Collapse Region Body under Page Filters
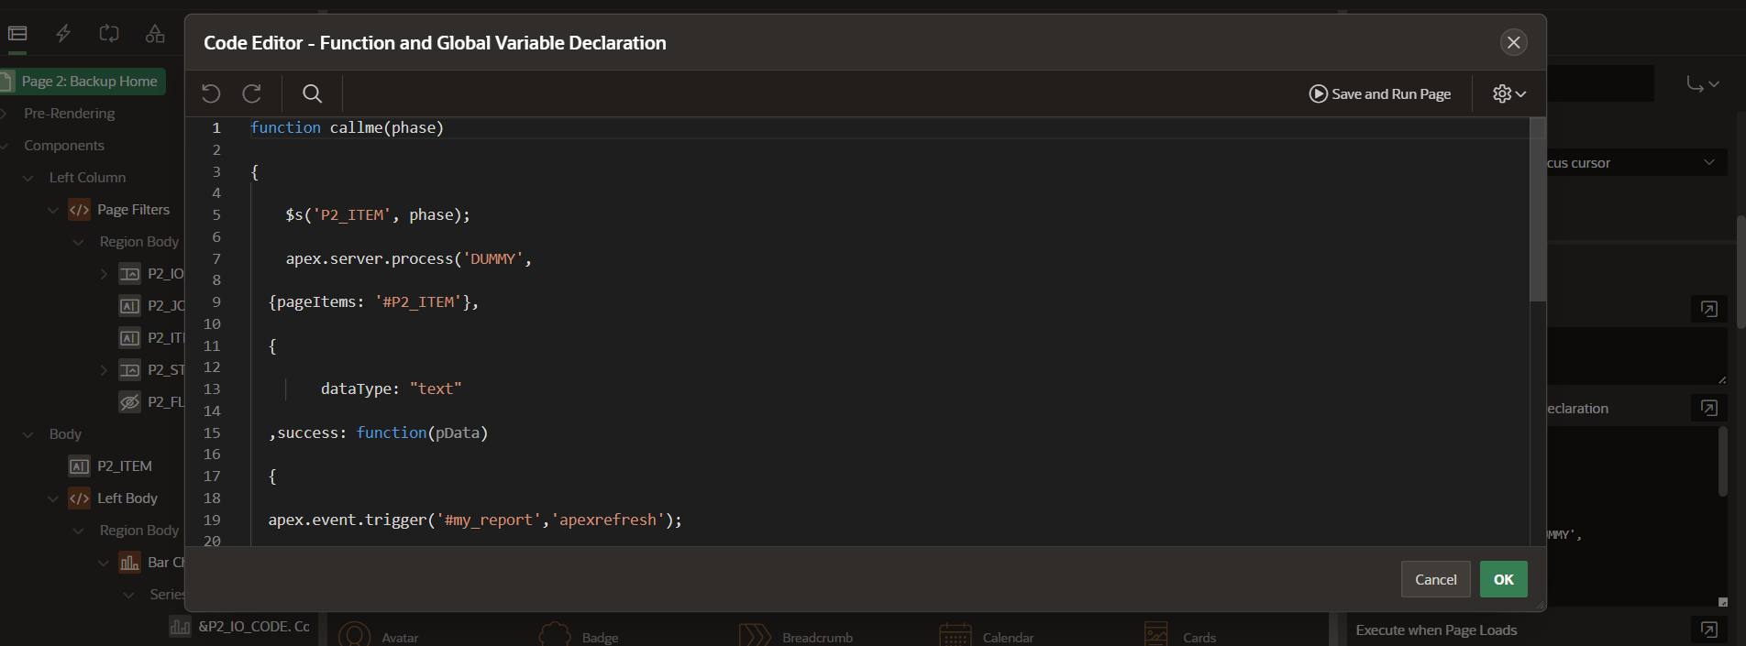1746x646 pixels. point(79,242)
